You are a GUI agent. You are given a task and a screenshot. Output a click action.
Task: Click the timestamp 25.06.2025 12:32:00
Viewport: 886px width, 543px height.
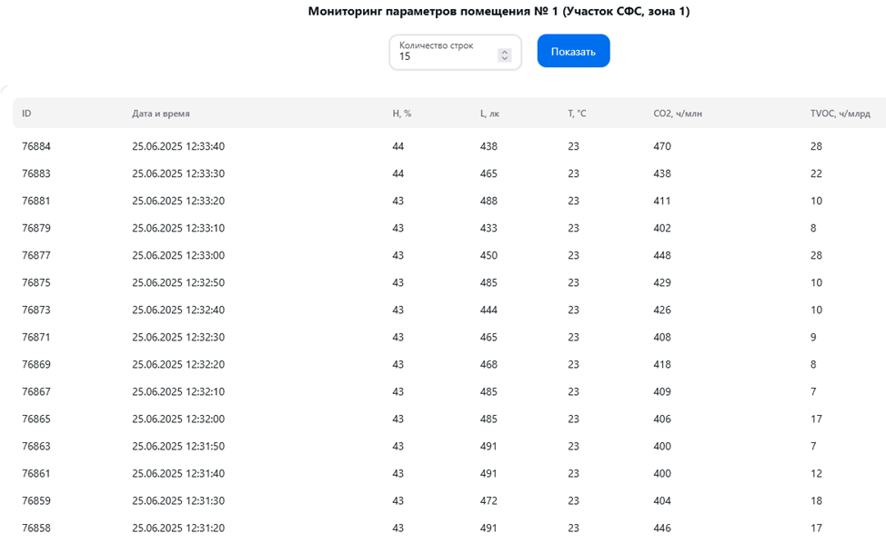click(x=178, y=419)
